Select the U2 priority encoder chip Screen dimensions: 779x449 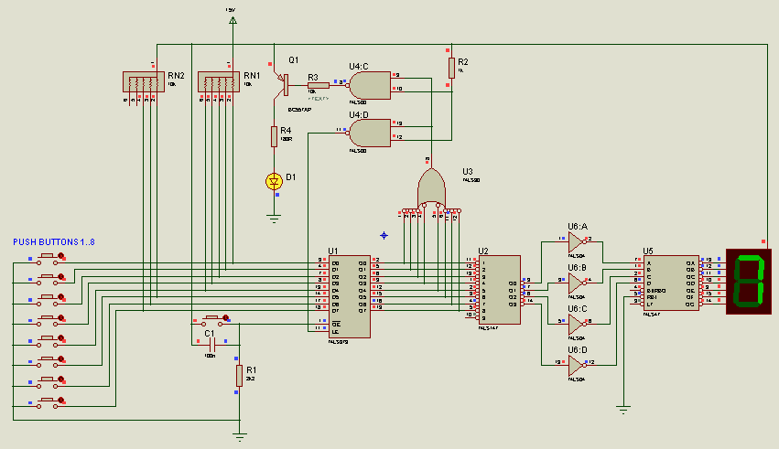click(499, 290)
